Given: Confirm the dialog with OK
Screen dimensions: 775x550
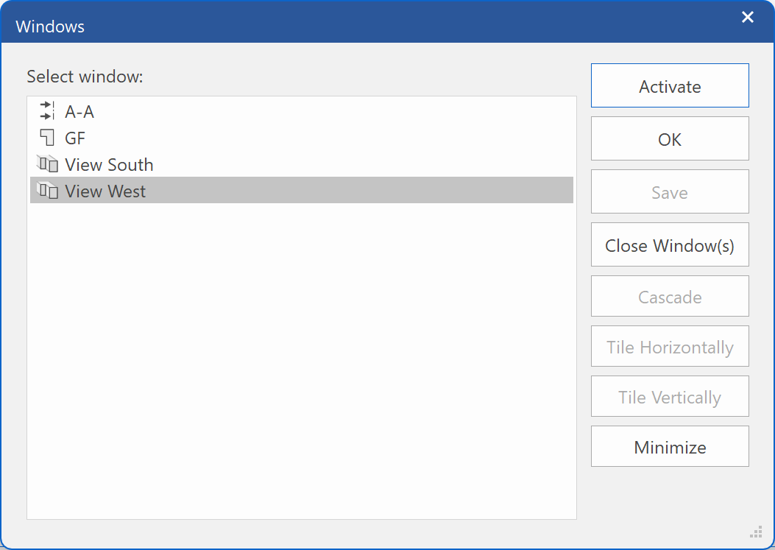Looking at the screenshot, I should click(x=670, y=139).
